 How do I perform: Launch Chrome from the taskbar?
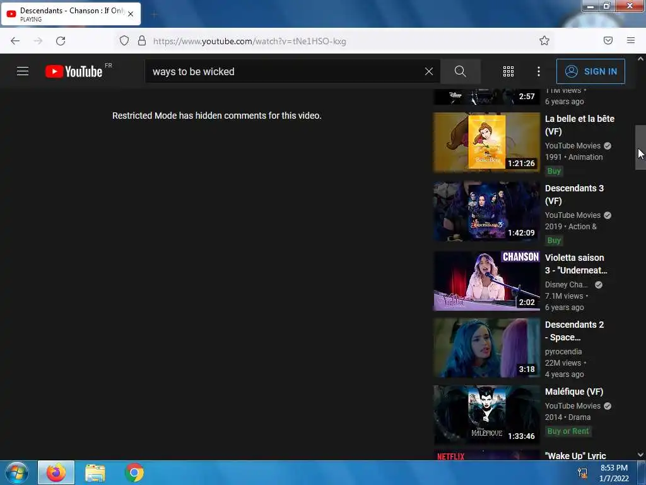(134, 472)
